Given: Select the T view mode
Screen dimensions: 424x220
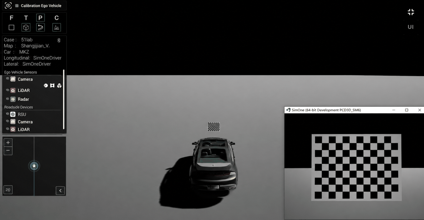Looking at the screenshot, I should [x=26, y=18].
